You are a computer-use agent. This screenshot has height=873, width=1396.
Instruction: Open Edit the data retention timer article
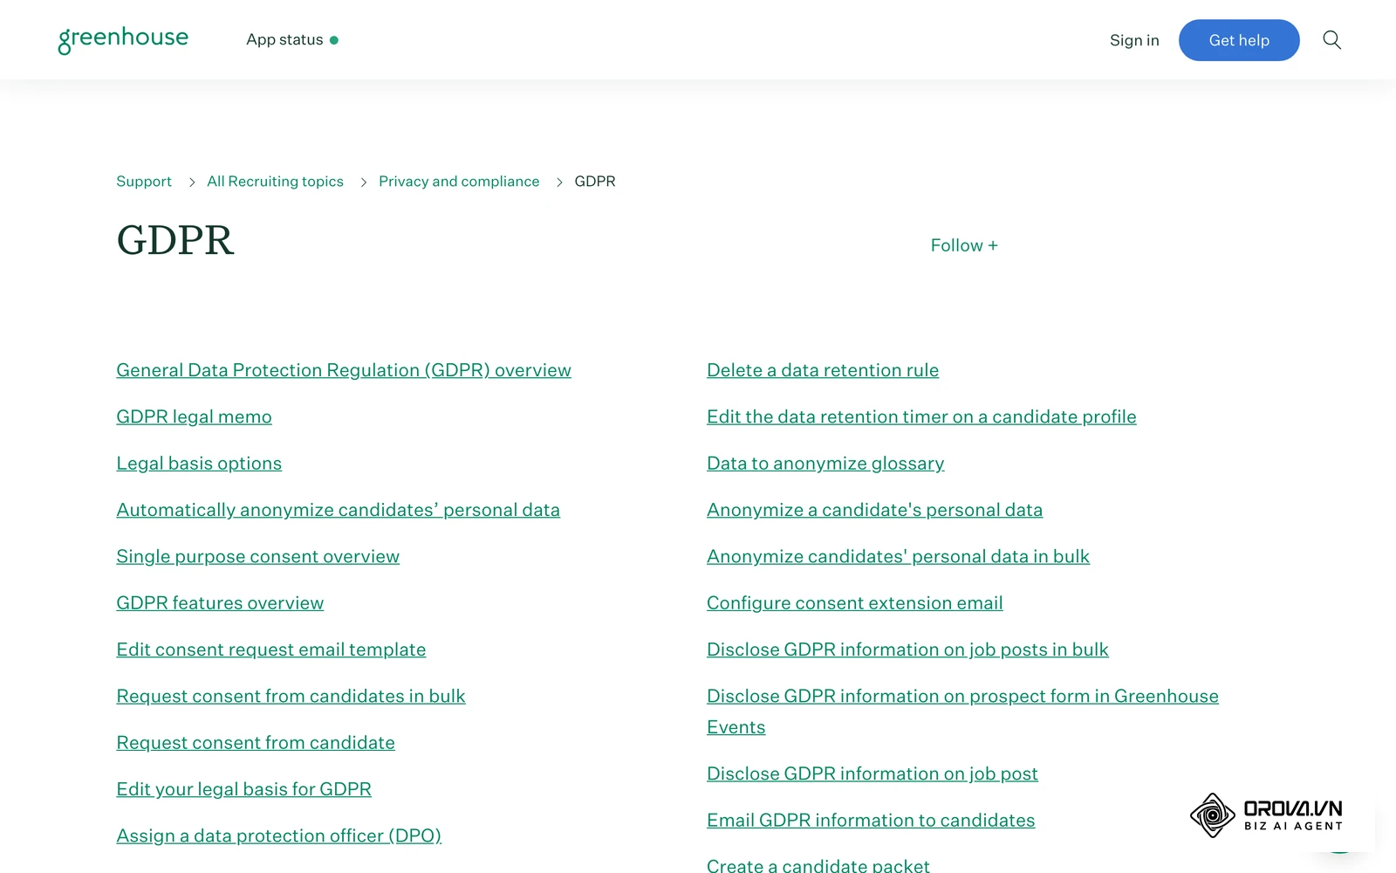(x=921, y=416)
